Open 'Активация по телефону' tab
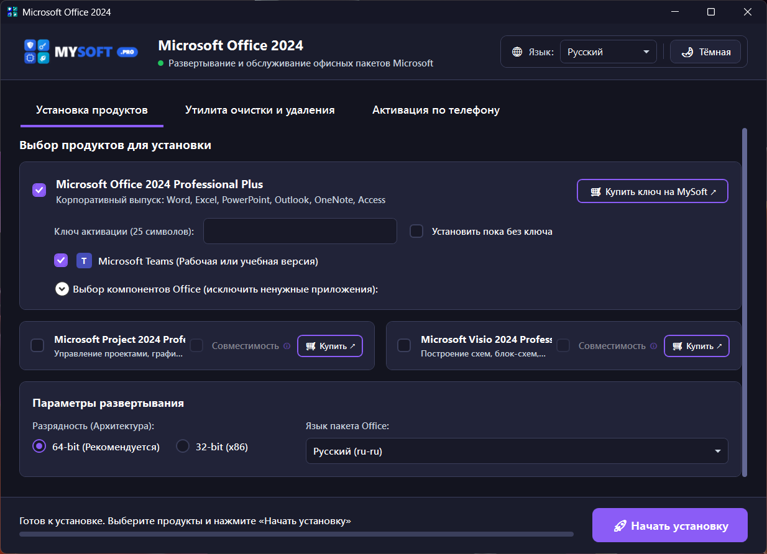 (436, 110)
